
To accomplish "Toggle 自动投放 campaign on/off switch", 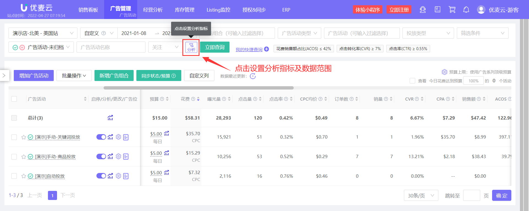I will pyautogui.click(x=101, y=176).
